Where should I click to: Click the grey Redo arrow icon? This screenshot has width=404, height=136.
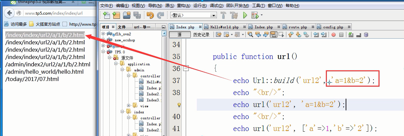click(160, 15)
